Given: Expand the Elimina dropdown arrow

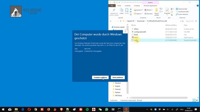Looking at the screenshot, I should (152, 10).
